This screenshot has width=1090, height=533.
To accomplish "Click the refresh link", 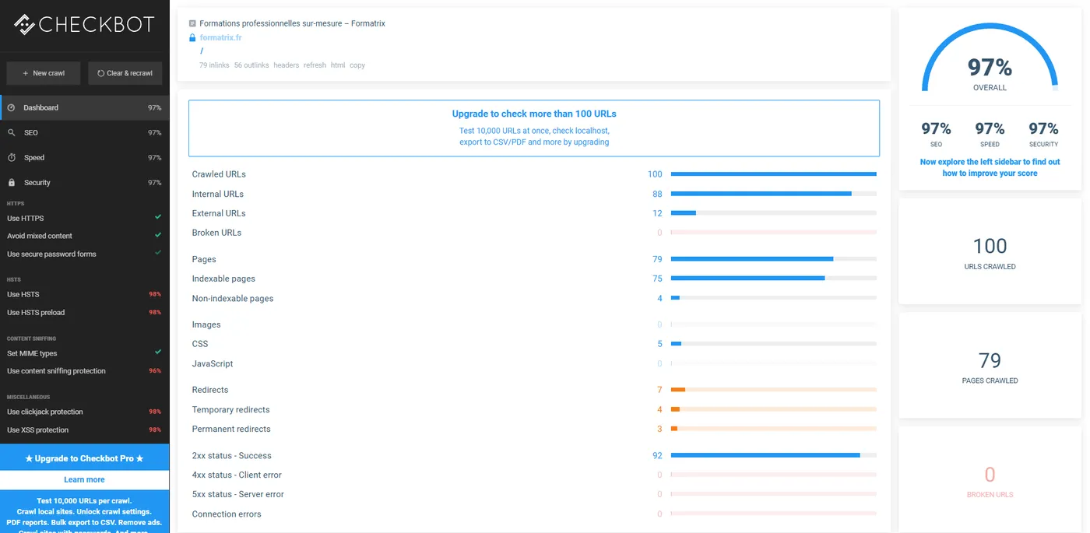I will point(315,65).
